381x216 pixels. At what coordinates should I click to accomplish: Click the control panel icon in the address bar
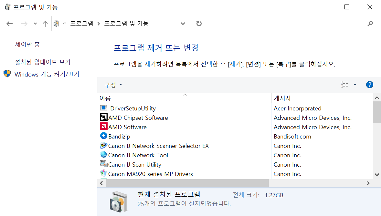[x=56, y=24]
